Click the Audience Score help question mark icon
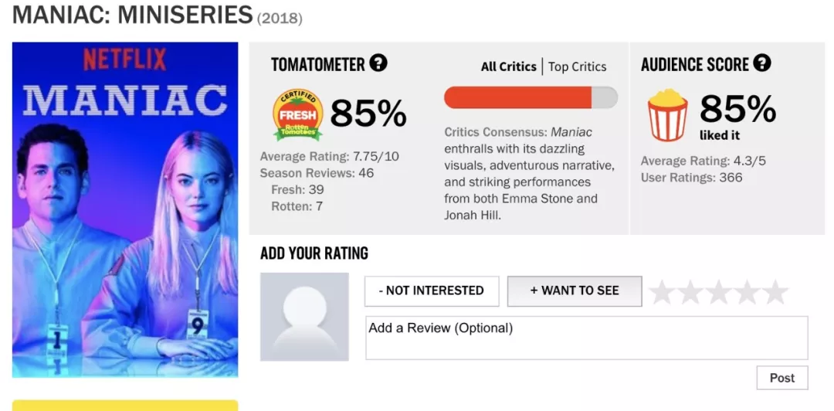Image resolution: width=834 pixels, height=411 pixels. click(x=762, y=63)
